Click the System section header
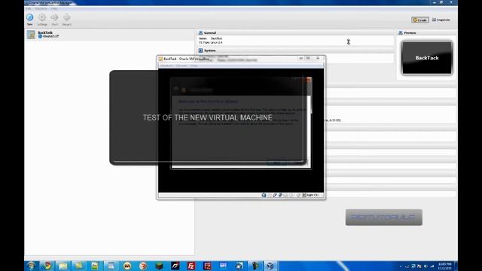 pos(295,50)
